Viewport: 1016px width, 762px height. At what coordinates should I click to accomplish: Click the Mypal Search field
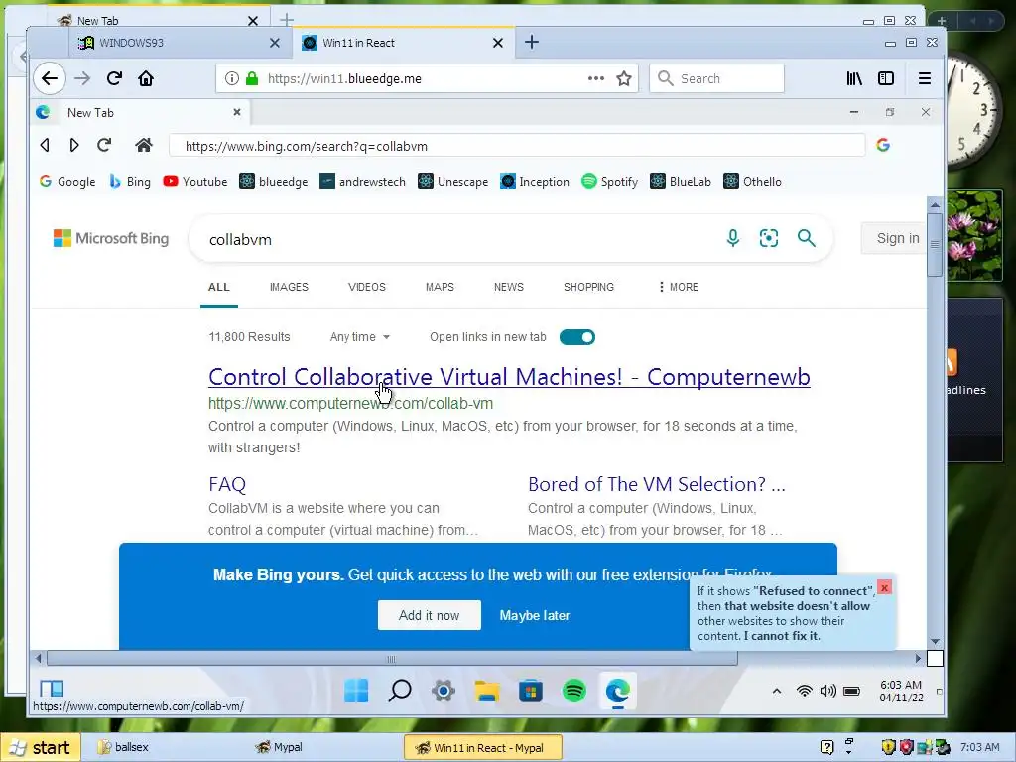point(716,78)
